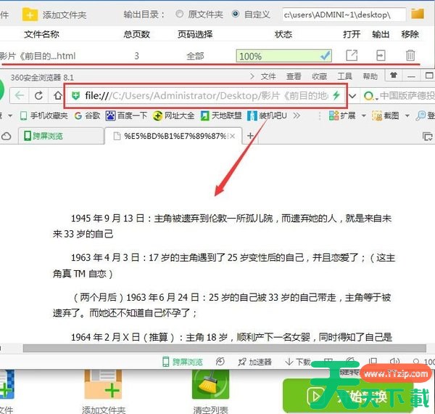Open new browser tab with plus
Viewport: 435px width, 414px height.
tap(251, 135)
